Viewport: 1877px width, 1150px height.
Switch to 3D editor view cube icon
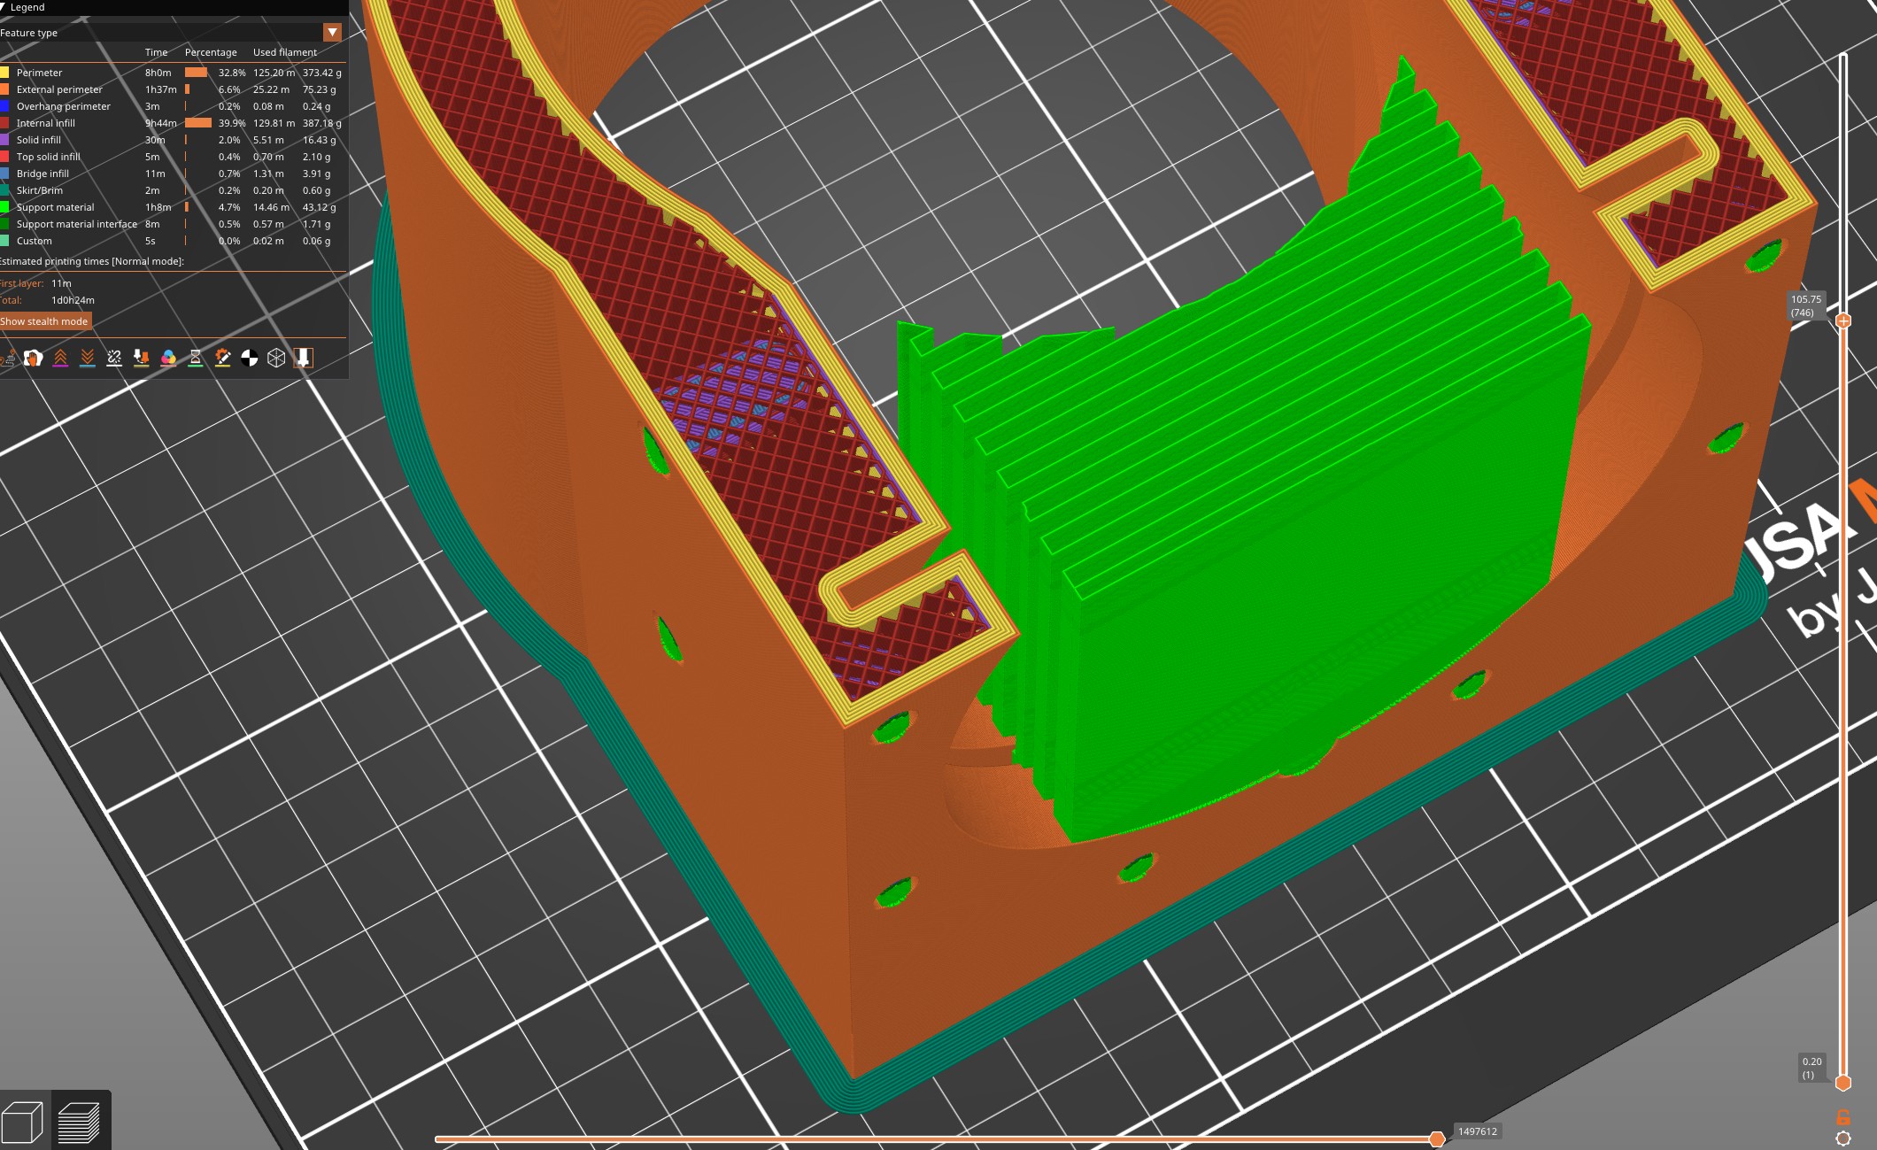point(23,1123)
